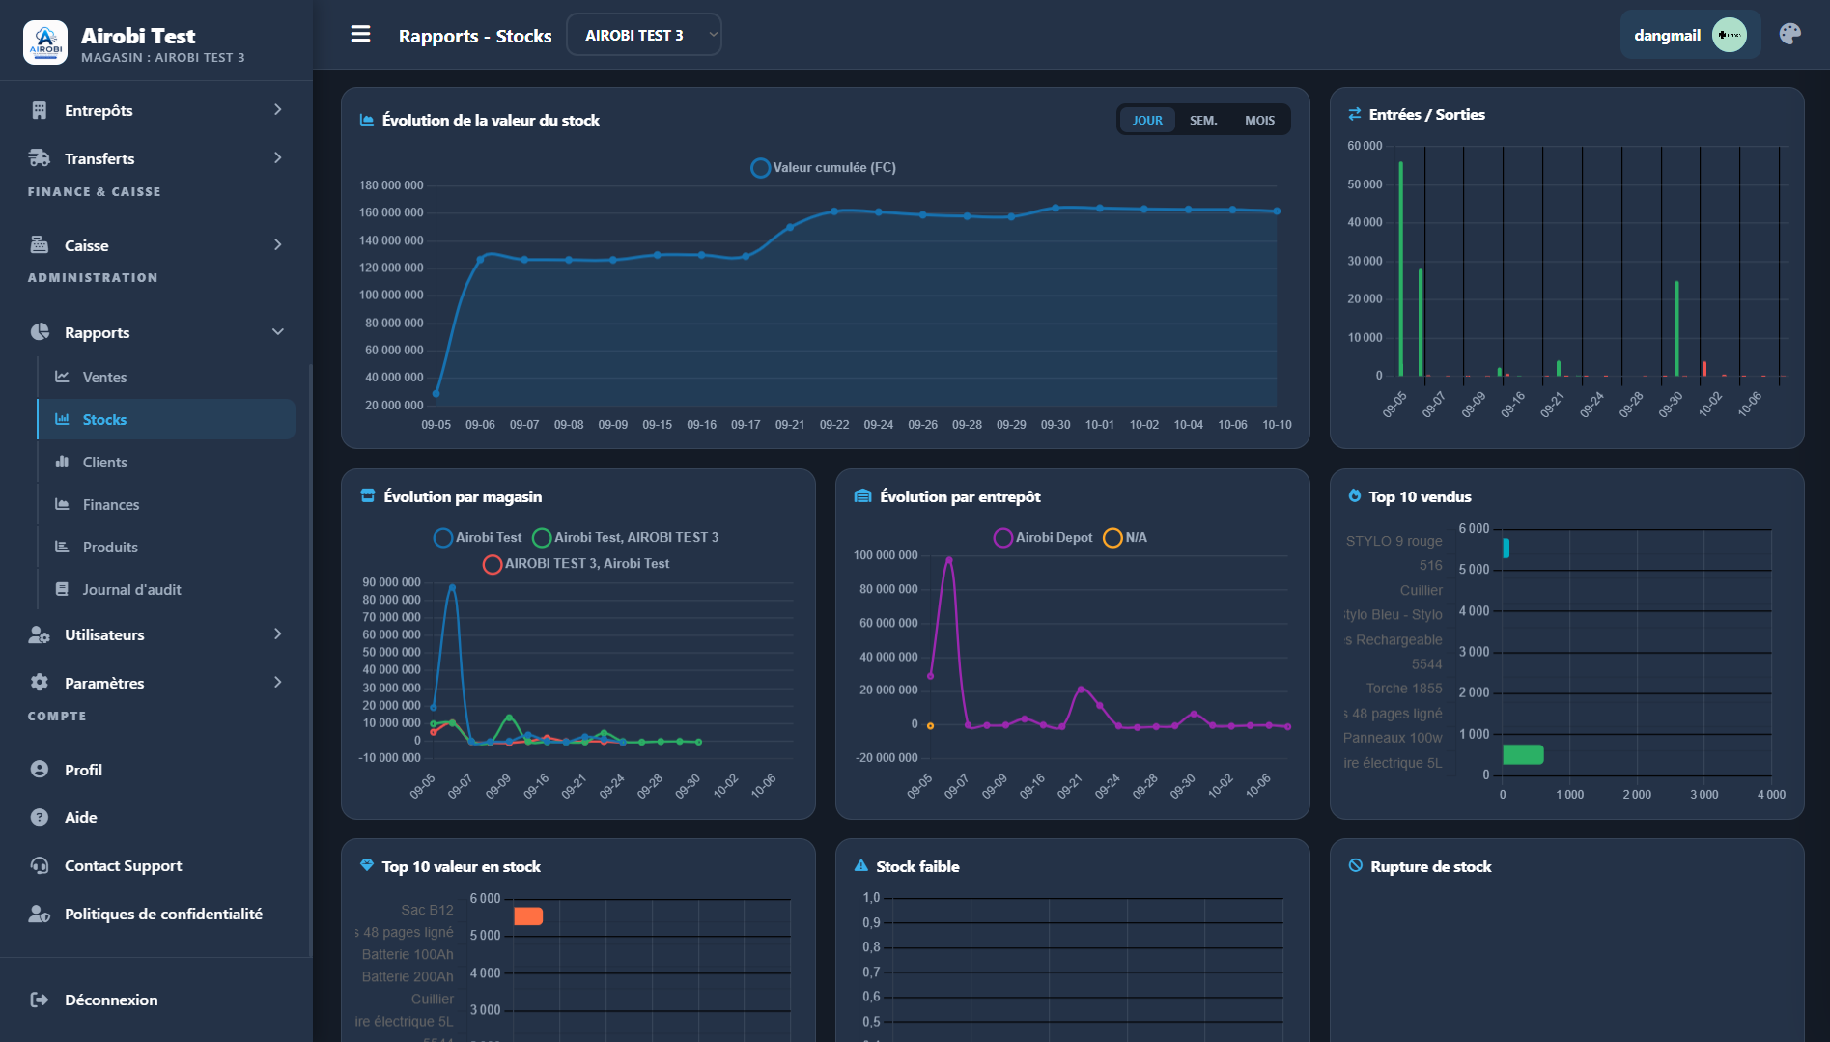This screenshot has height=1042, width=1830.
Task: Click the Transferts truck icon
Action: 40,158
